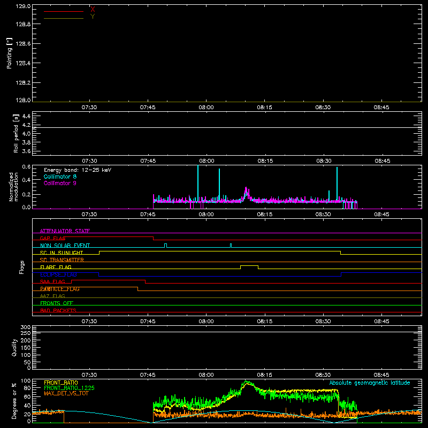428x428 pixels.
Task: Click the ATTENUATOR_STATE flag label
Action: [x=65, y=231]
